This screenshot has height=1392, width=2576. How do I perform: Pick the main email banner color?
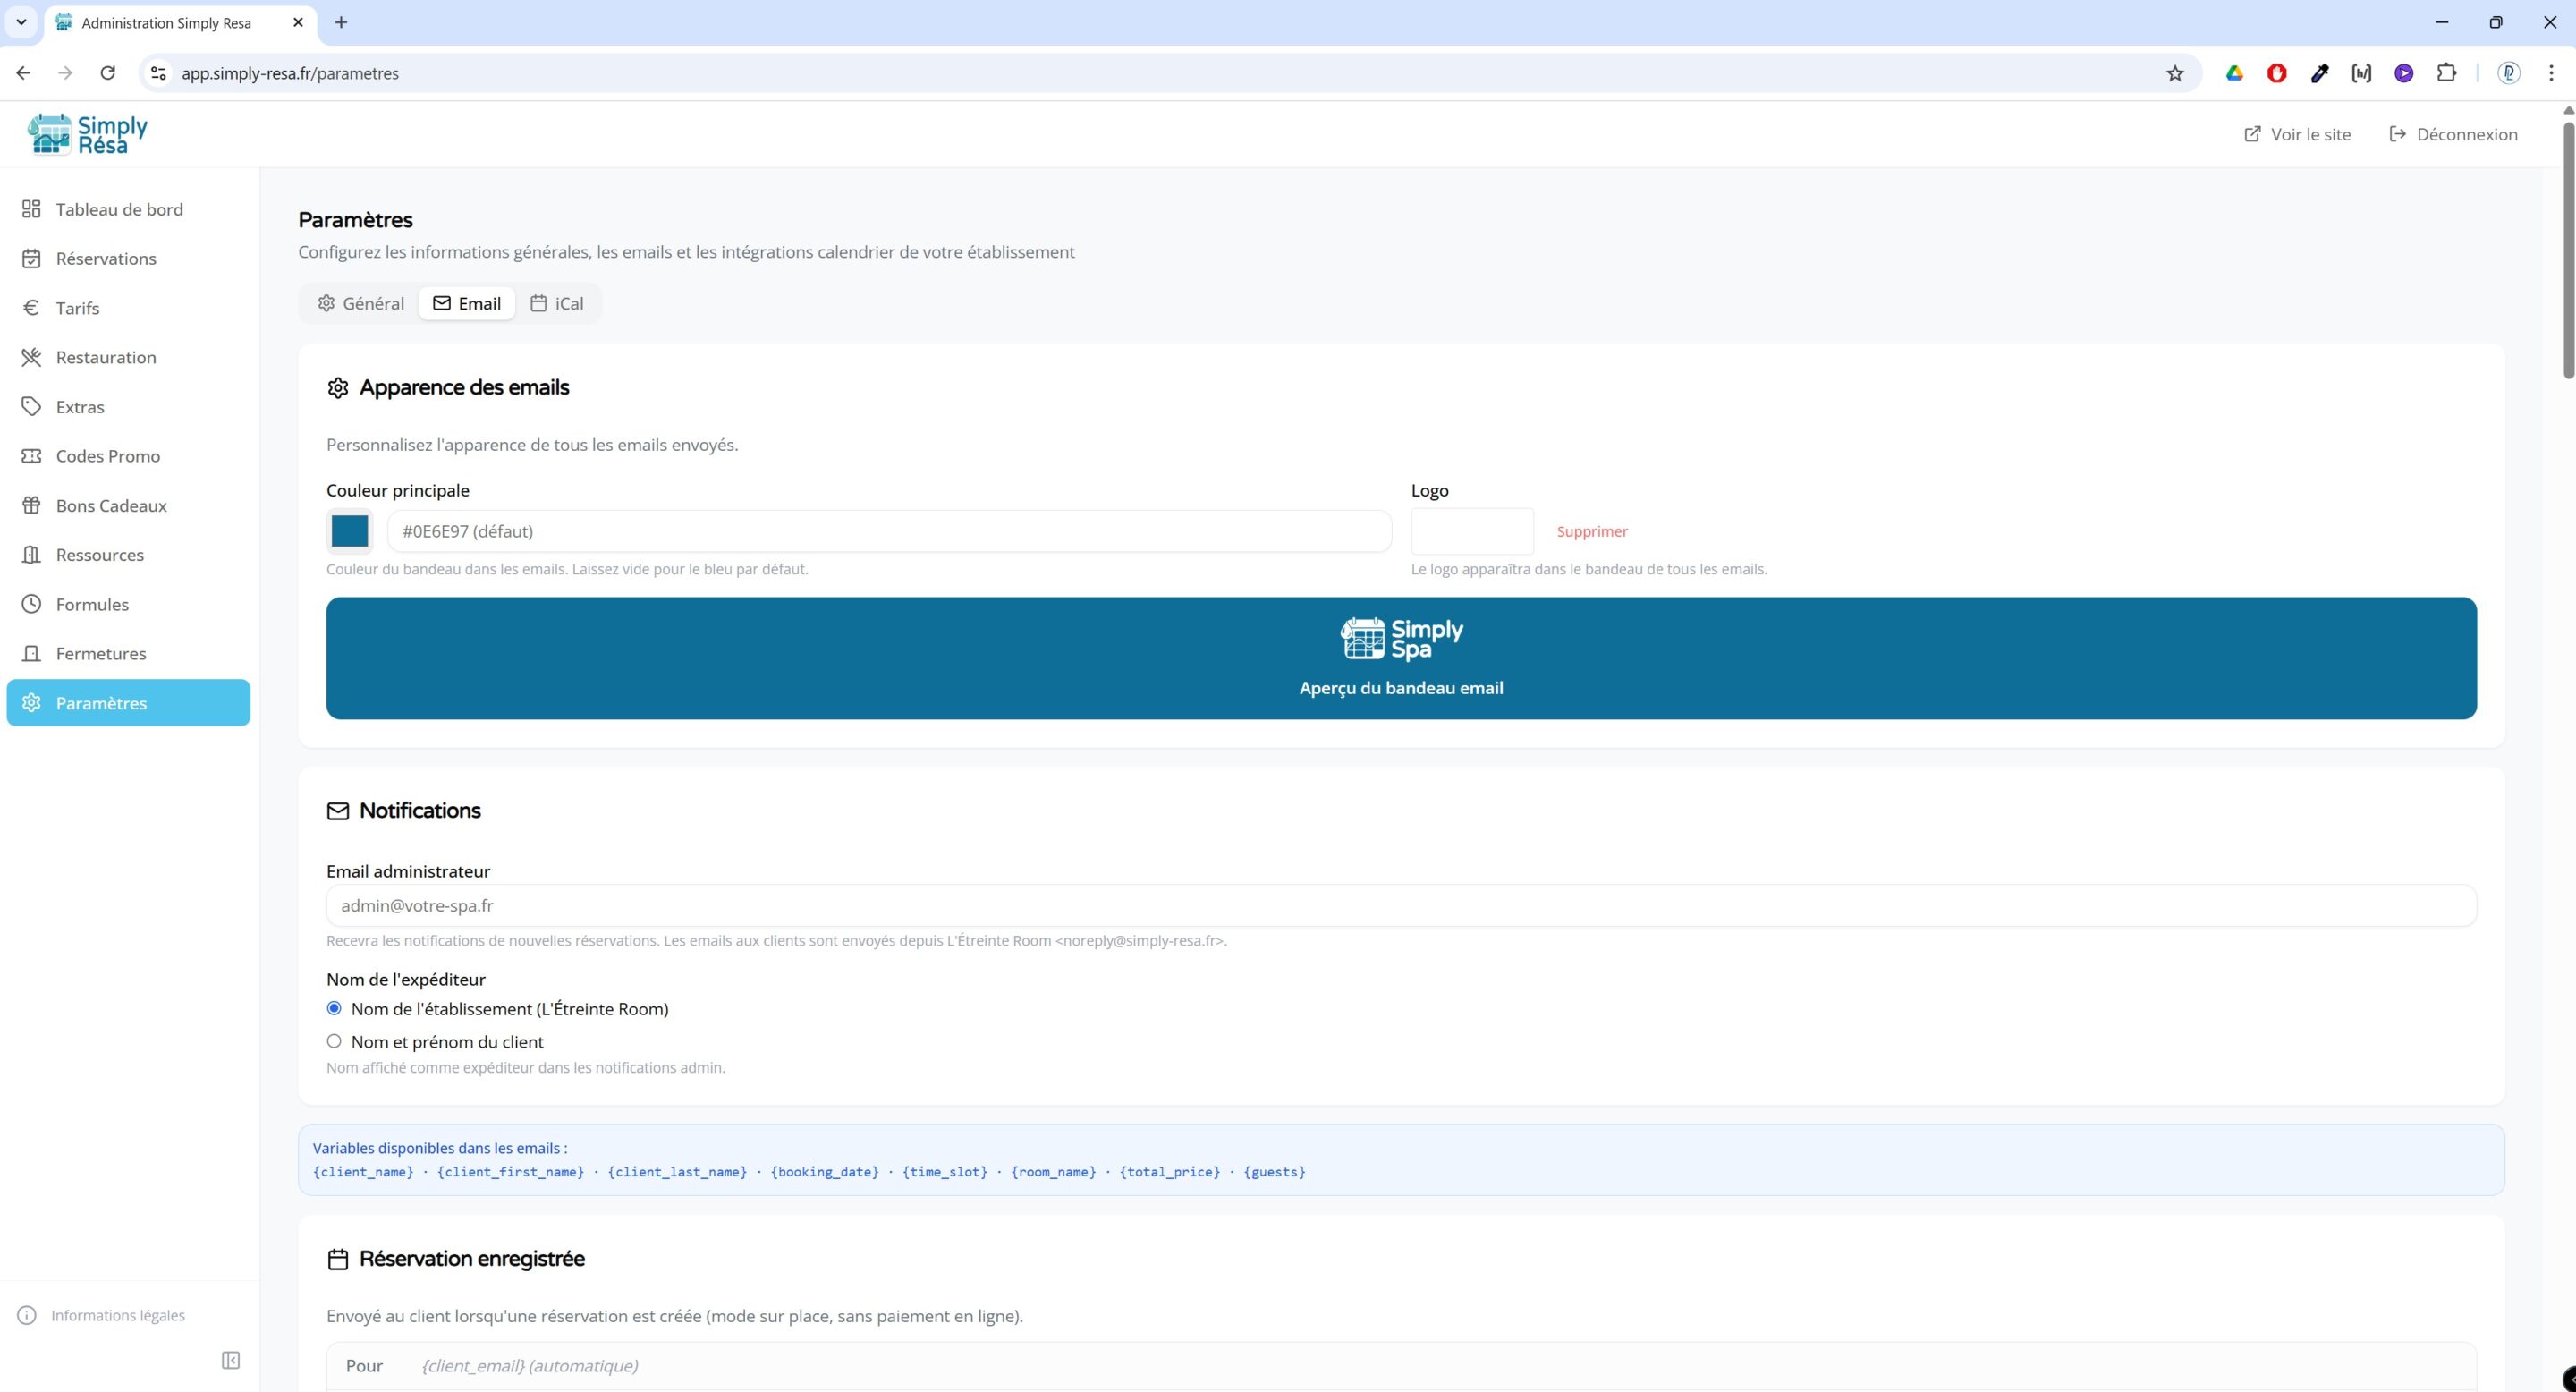[348, 531]
